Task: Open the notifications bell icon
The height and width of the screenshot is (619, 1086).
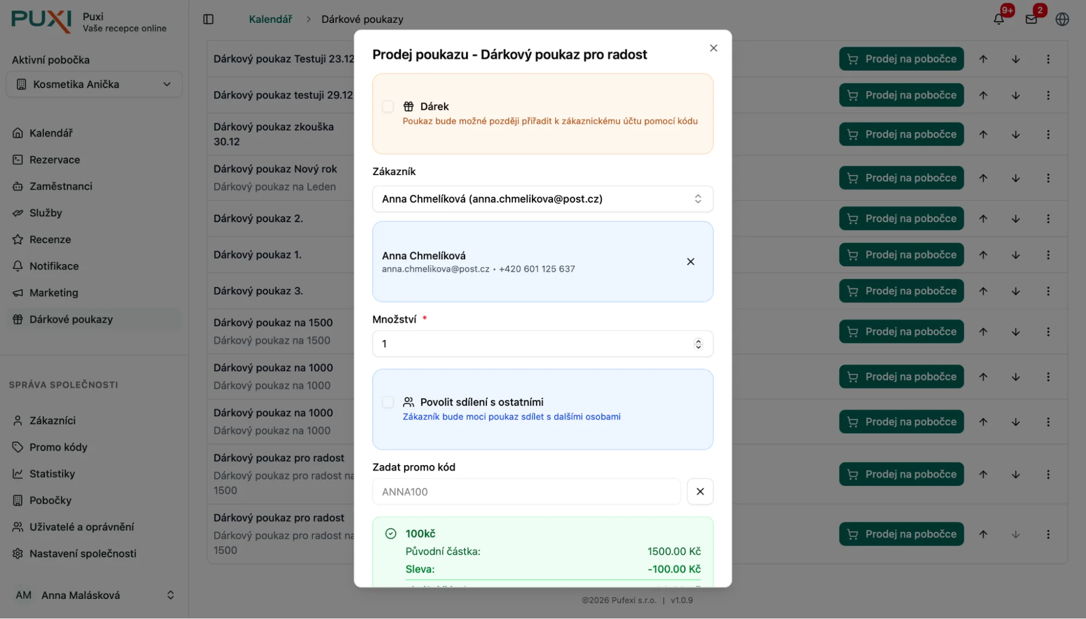Action: point(999,19)
